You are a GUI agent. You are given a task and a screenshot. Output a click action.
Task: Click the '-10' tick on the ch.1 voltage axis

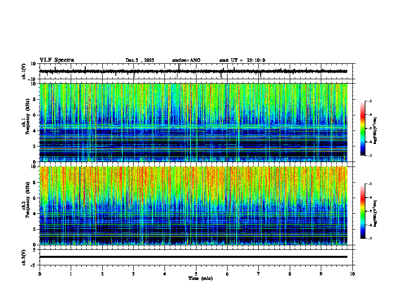[33, 79]
